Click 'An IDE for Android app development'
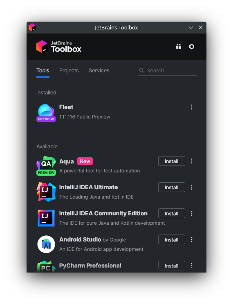This screenshot has height=304, width=233. [x=101, y=249]
